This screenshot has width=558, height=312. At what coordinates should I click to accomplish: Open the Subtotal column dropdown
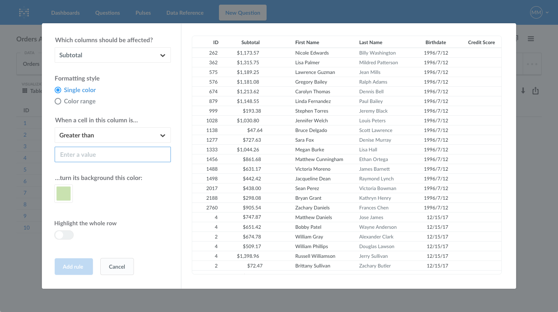coord(113,55)
